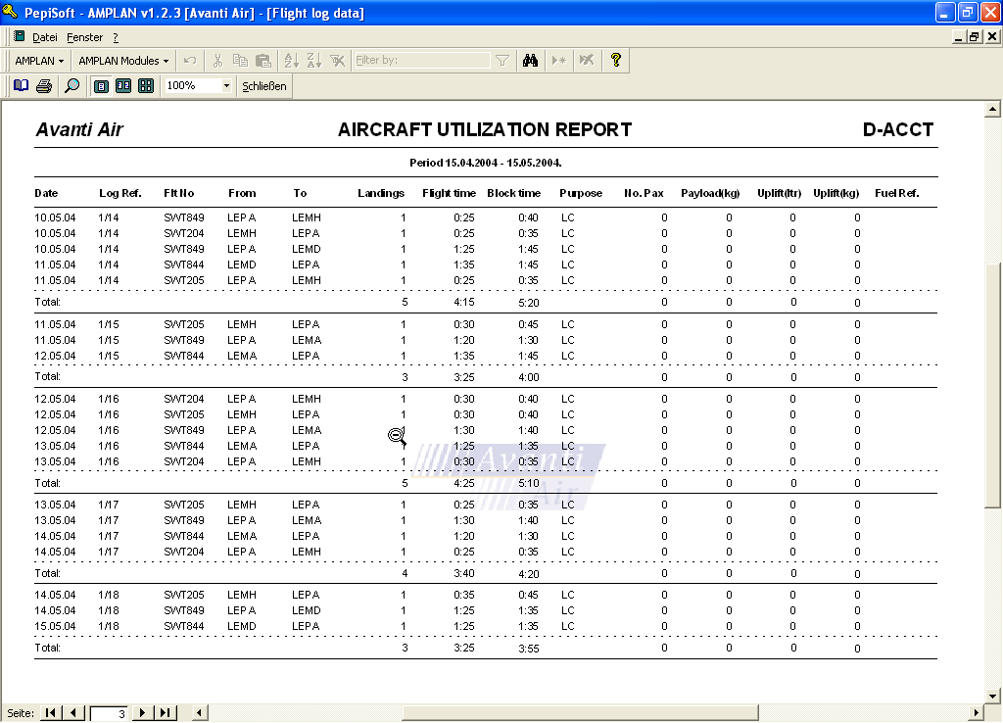The height and width of the screenshot is (723, 1003).
Task: Go to the first page of report
Action: pyautogui.click(x=51, y=713)
